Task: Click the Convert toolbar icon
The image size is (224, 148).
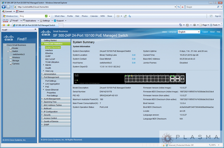Action: 4,11
